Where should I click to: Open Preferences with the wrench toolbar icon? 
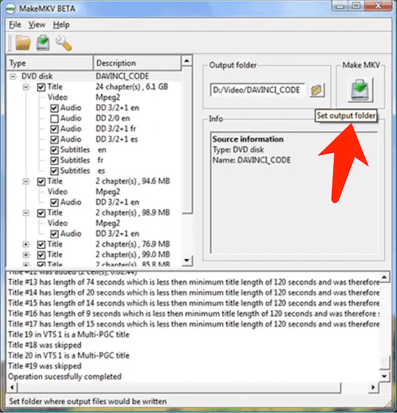pyautogui.click(x=64, y=43)
